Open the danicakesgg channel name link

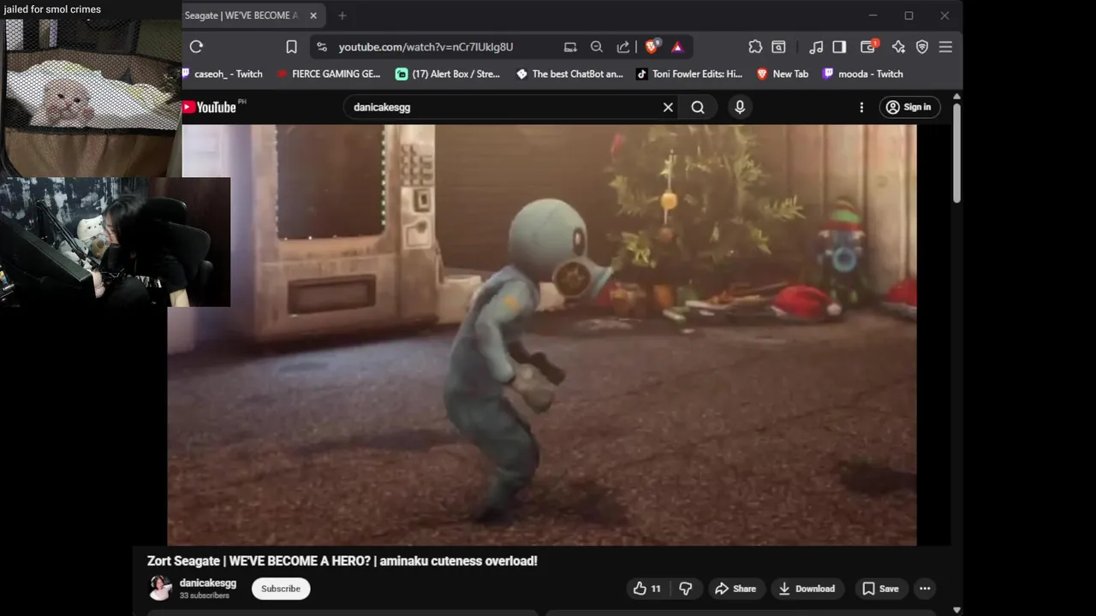point(208,583)
